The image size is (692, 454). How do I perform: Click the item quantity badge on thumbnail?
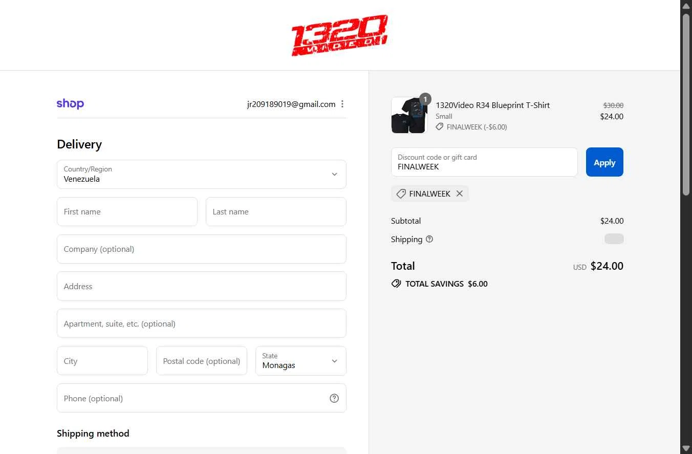[x=425, y=99]
